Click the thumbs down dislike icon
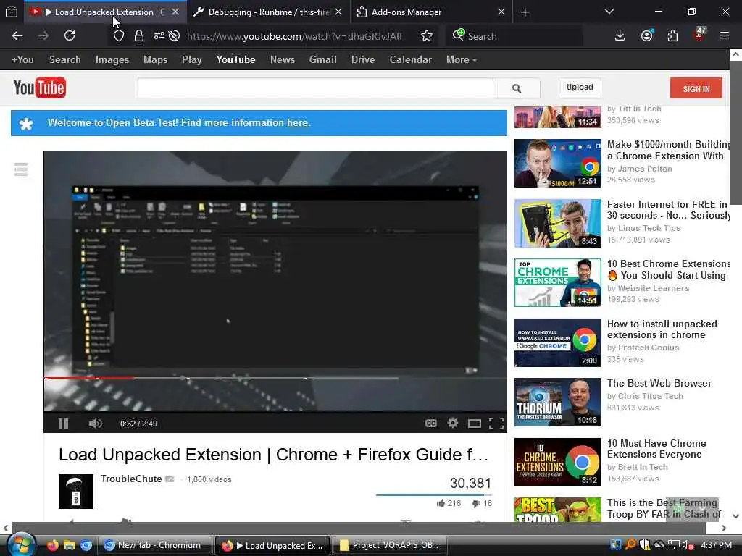 pos(477,504)
